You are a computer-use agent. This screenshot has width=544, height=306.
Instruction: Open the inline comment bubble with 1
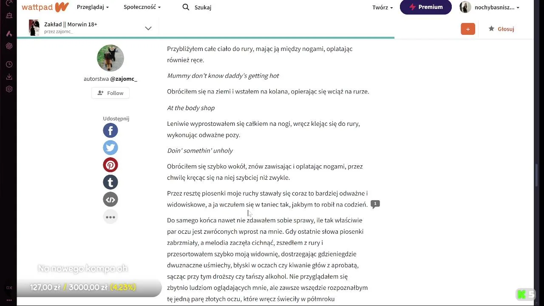pos(375,204)
